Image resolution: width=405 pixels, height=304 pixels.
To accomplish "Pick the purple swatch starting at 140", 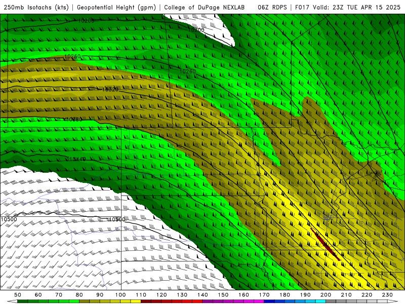I will click(208, 301).
